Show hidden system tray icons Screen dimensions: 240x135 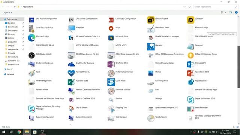(x=191, y=132)
